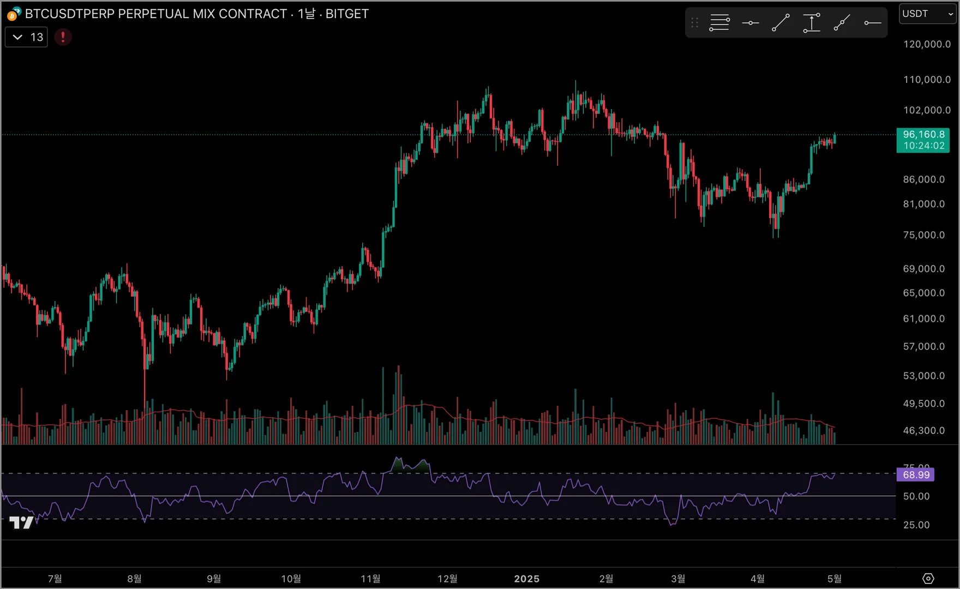Viewport: 960px width, 589px height.
Task: Click the red exclamation warning icon
Action: pos(63,37)
